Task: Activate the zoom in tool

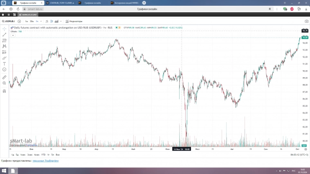Action: (4, 83)
